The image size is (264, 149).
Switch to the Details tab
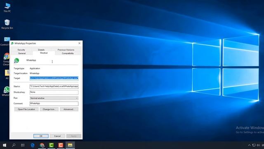click(41, 50)
